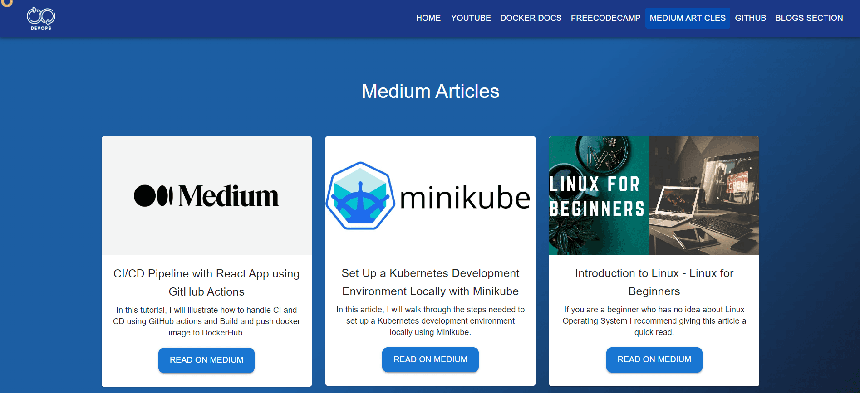Open GITHUB nav link
This screenshot has height=393, width=860.
(x=750, y=18)
